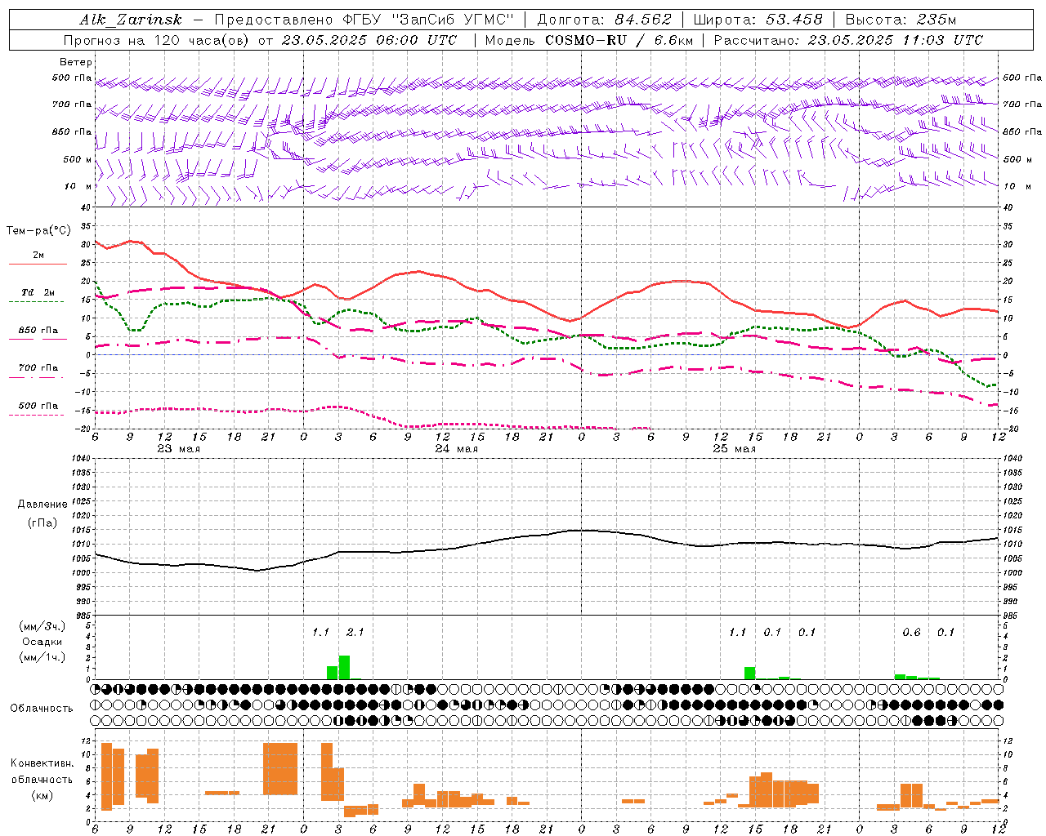Click the 23 мая date label
1046x836 pixels.
(179, 449)
